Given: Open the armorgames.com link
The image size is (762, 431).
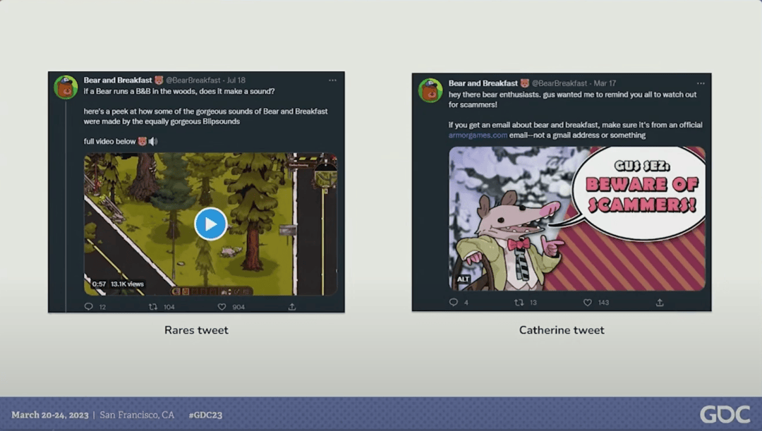Looking at the screenshot, I should coord(478,135).
